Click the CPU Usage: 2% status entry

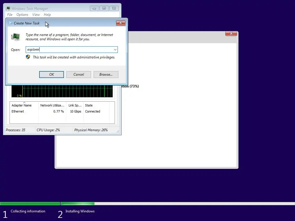[x=48, y=130]
